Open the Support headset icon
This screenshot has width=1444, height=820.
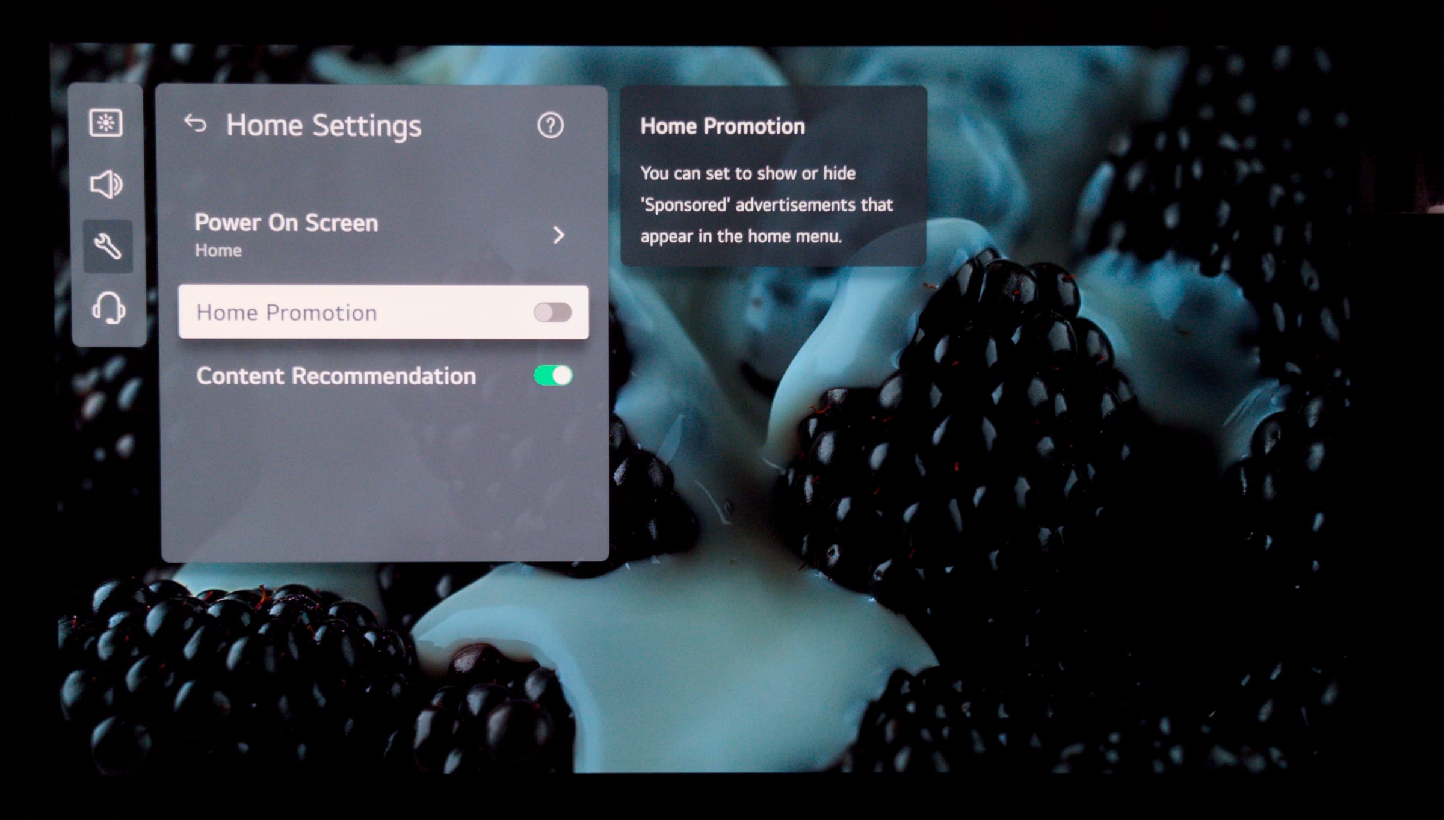108,308
